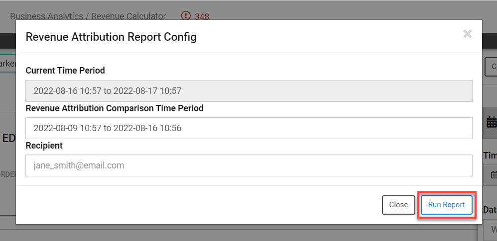Click the Revenue Attribution Report Config title
This screenshot has width=497, height=241.
(111, 37)
